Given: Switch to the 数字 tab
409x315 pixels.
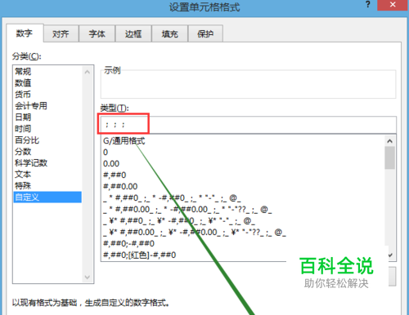Looking at the screenshot, I should (25, 33).
